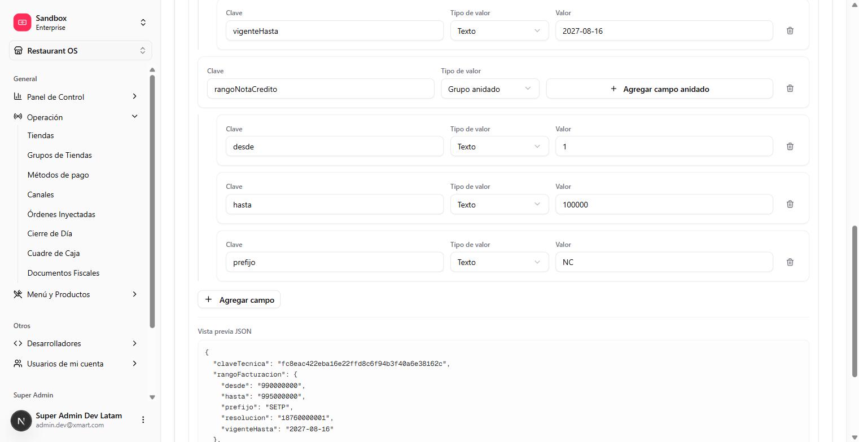Screen dimensions: 859x442
Task: Click the admin.dev@xmart.com email text
Action: [x=69, y=425]
